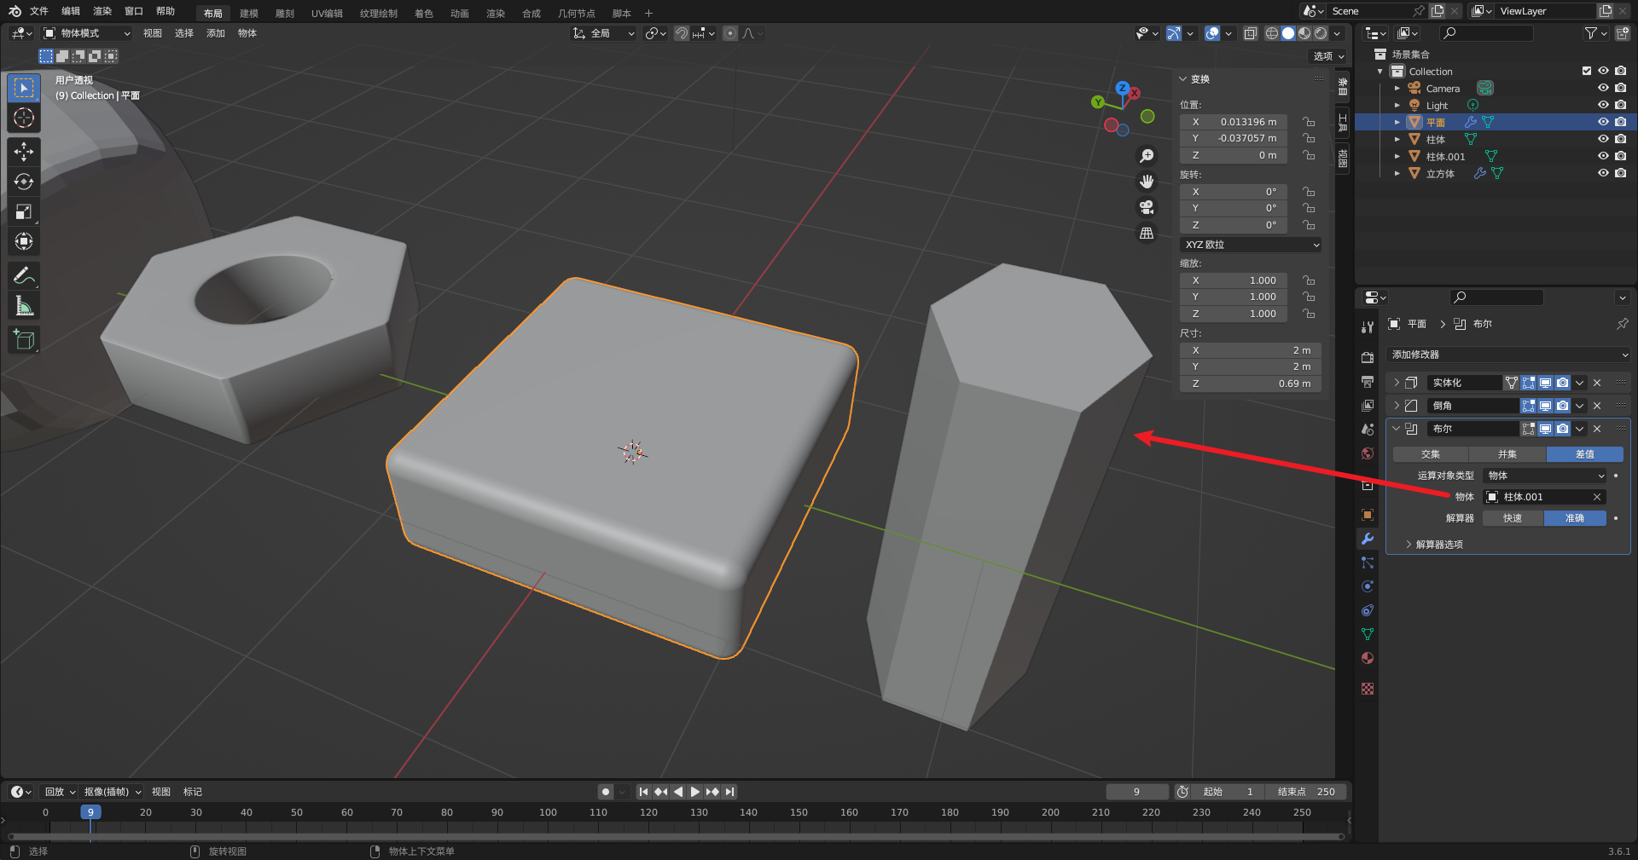Jump to the timeline end frame
This screenshot has height=860, width=1638.
click(729, 792)
